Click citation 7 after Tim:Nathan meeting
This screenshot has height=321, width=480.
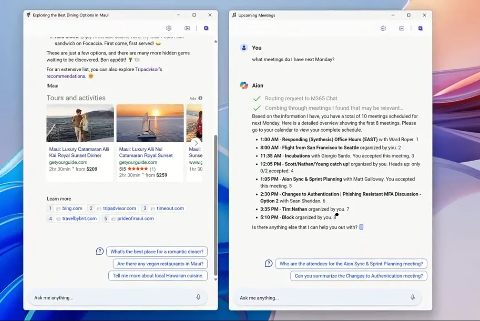(x=348, y=209)
